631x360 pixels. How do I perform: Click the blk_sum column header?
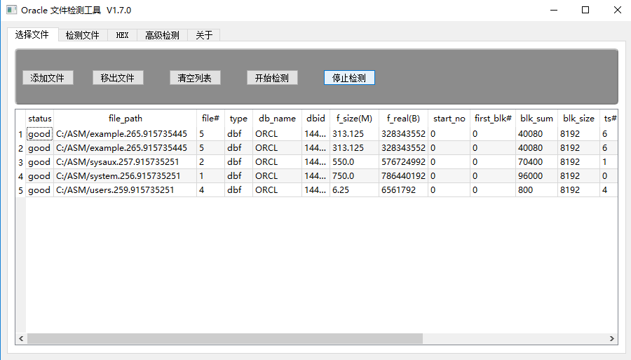536,119
